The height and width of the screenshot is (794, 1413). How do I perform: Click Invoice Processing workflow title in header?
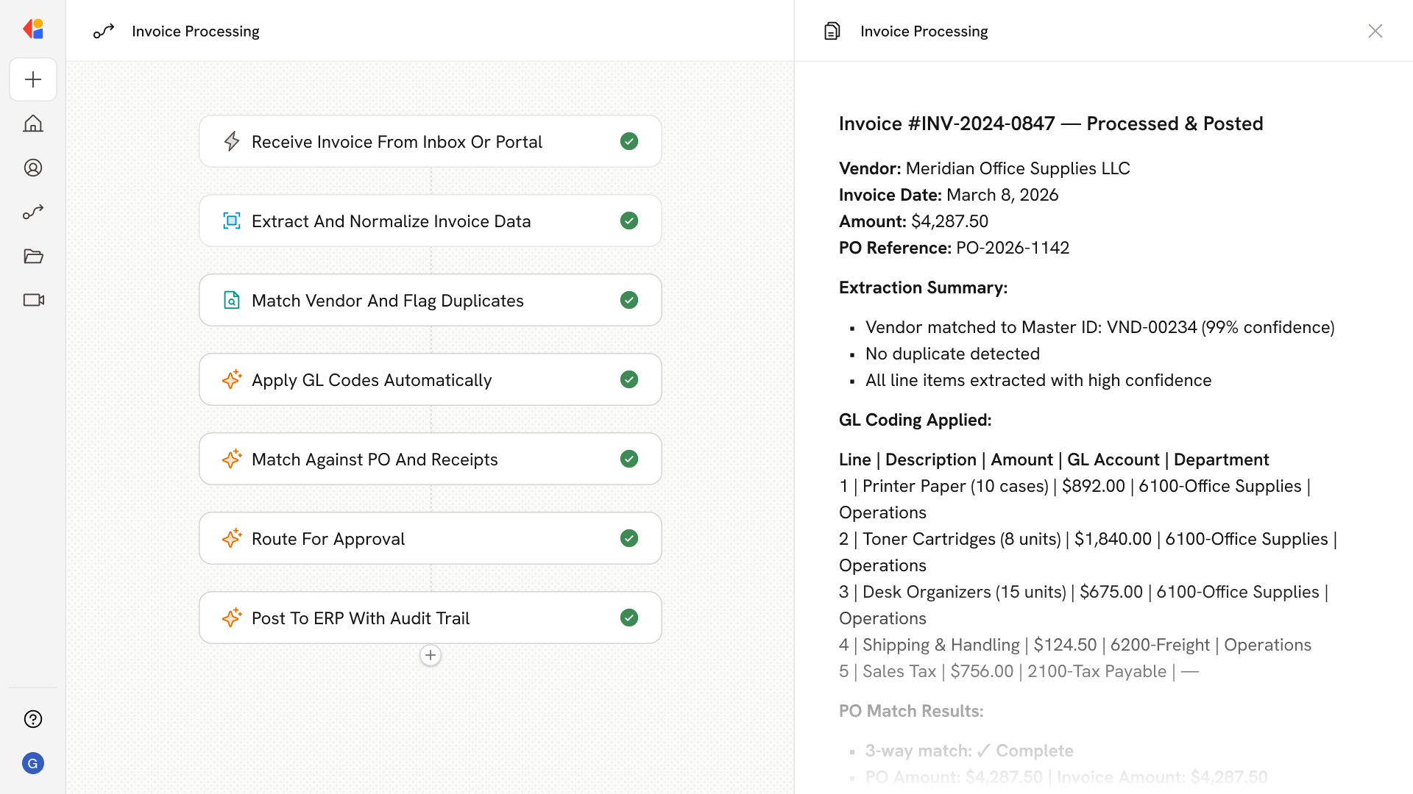pyautogui.click(x=195, y=31)
